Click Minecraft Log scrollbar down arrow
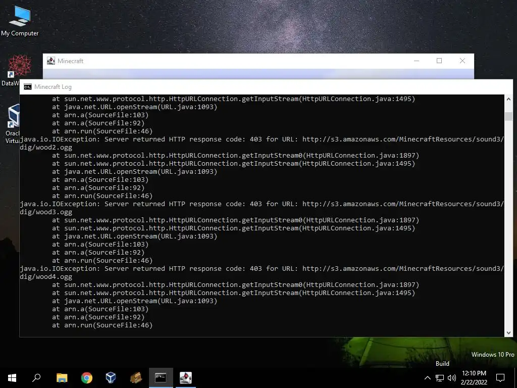517x388 pixels. click(x=508, y=333)
